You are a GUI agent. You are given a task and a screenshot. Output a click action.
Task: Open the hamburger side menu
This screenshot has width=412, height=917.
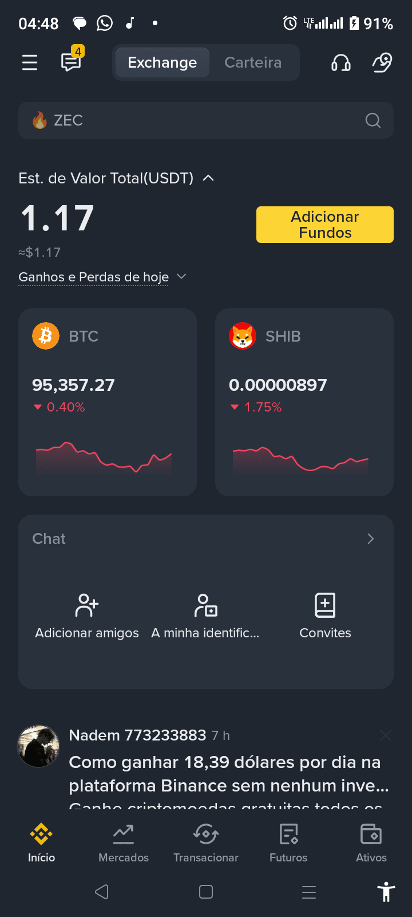click(30, 62)
